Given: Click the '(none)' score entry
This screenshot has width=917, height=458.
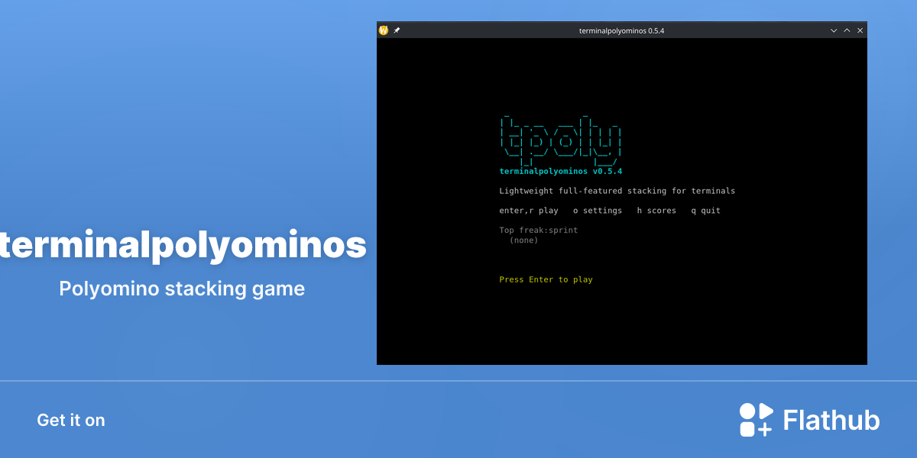Looking at the screenshot, I should pyautogui.click(x=524, y=240).
